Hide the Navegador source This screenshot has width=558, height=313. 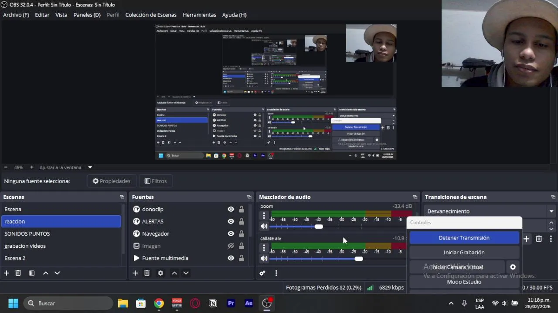[231, 233]
